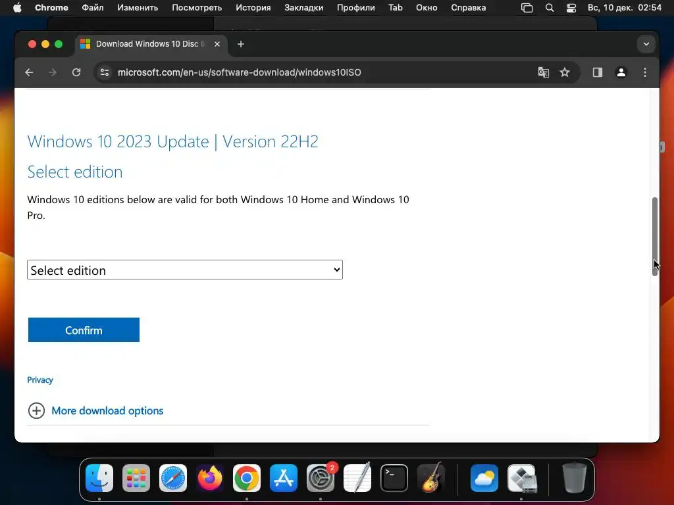The width and height of the screenshot is (674, 505).
Task: Click the Google Translate icon
Action: coord(543,72)
